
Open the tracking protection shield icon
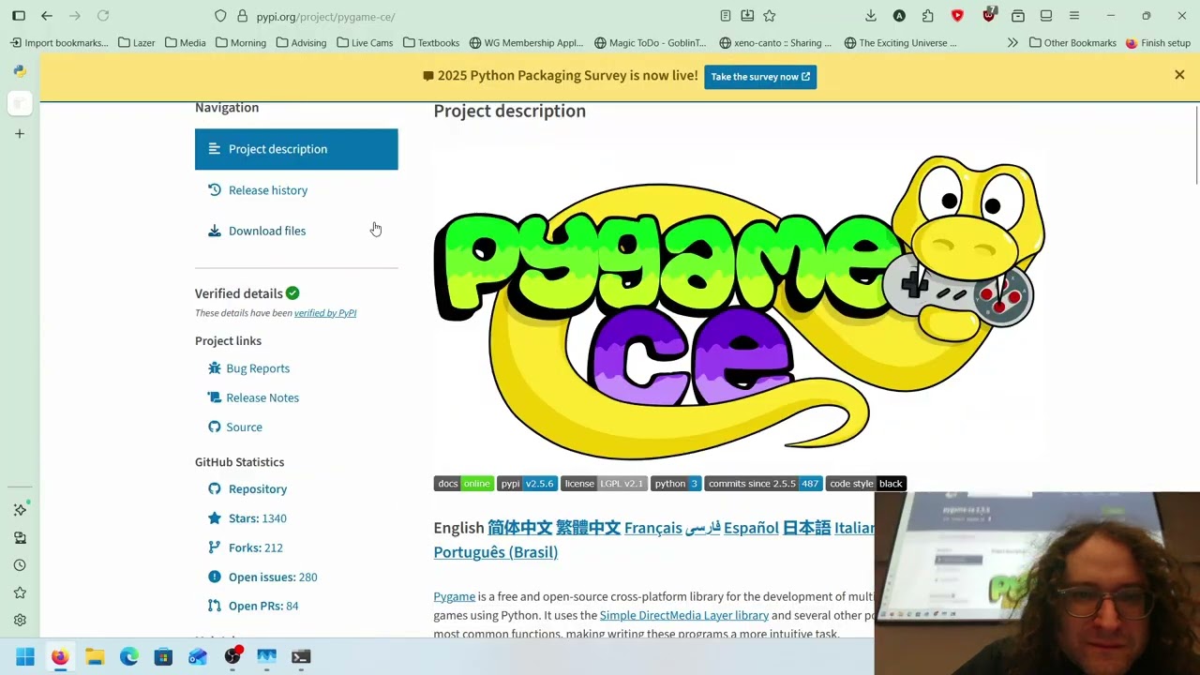[x=220, y=16]
